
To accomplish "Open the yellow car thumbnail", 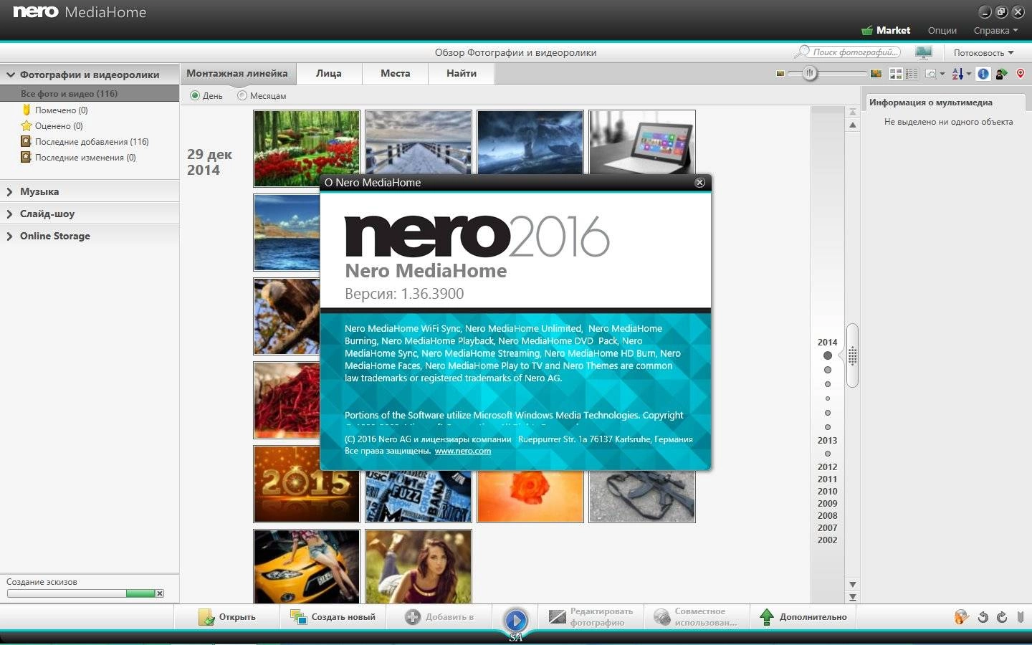I will pos(307,566).
